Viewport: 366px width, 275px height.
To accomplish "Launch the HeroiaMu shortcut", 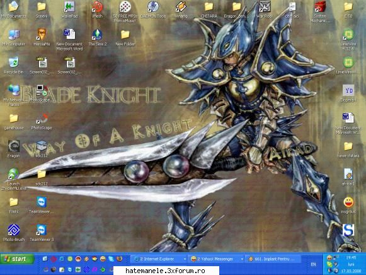I will tap(42, 37).
